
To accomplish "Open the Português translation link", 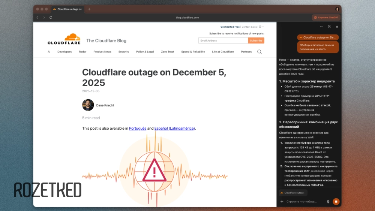I will (x=138, y=128).
